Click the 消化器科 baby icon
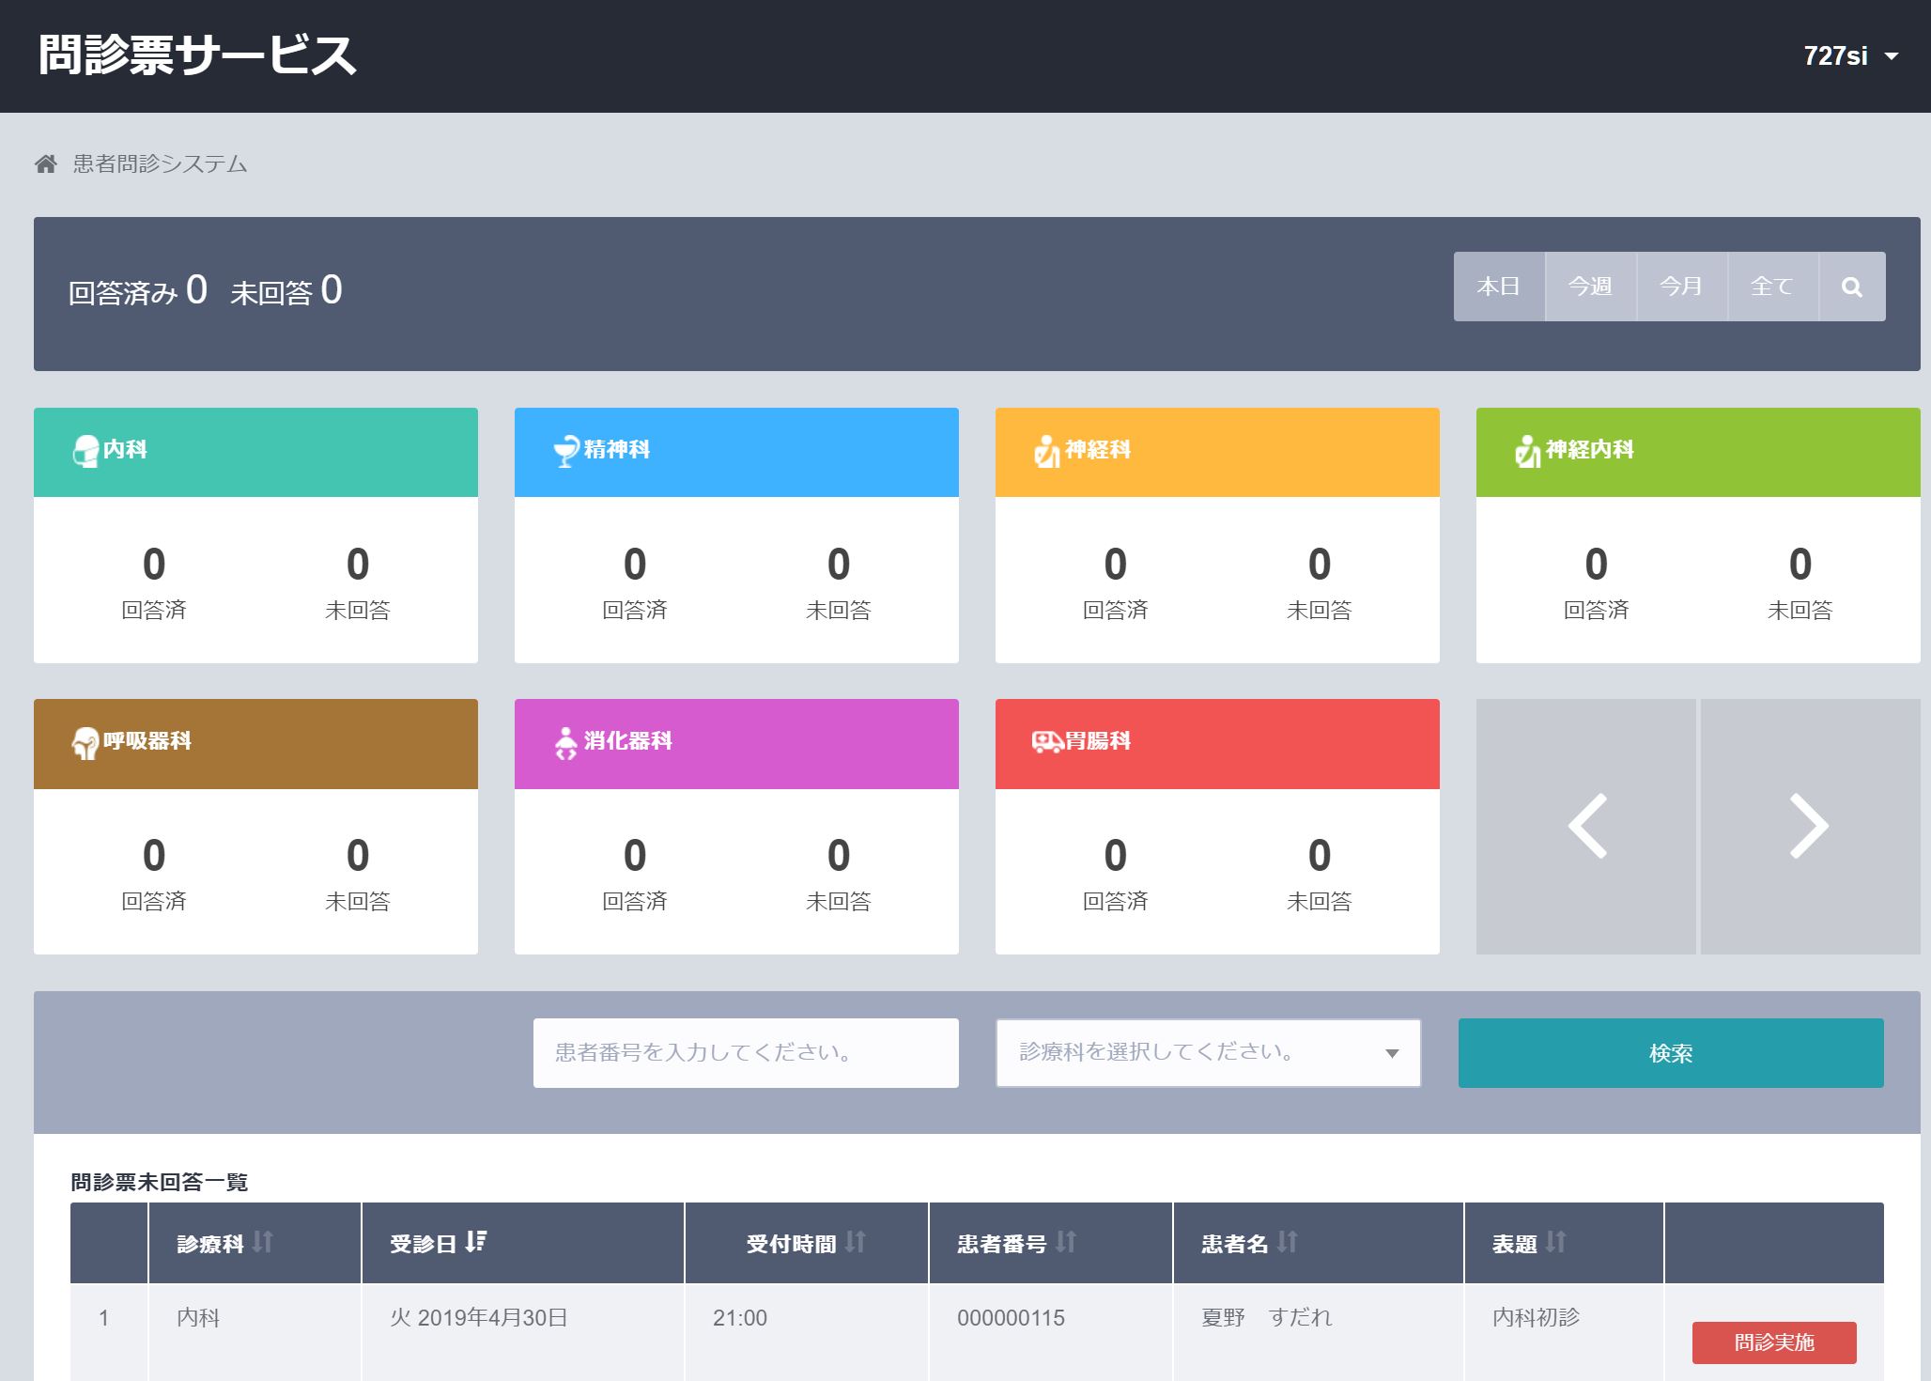Screen dimensions: 1931x1381 tap(565, 743)
